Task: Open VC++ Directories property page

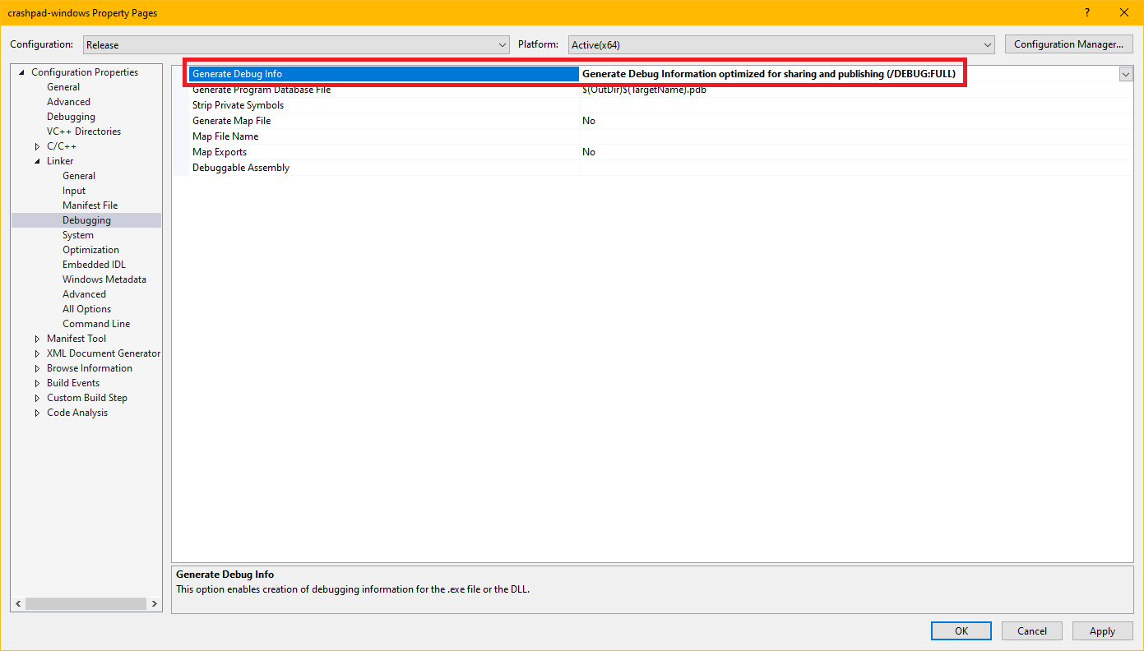Action: [84, 132]
